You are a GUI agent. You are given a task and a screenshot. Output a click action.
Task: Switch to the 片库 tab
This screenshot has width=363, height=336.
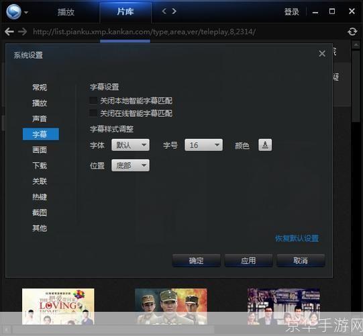125,11
